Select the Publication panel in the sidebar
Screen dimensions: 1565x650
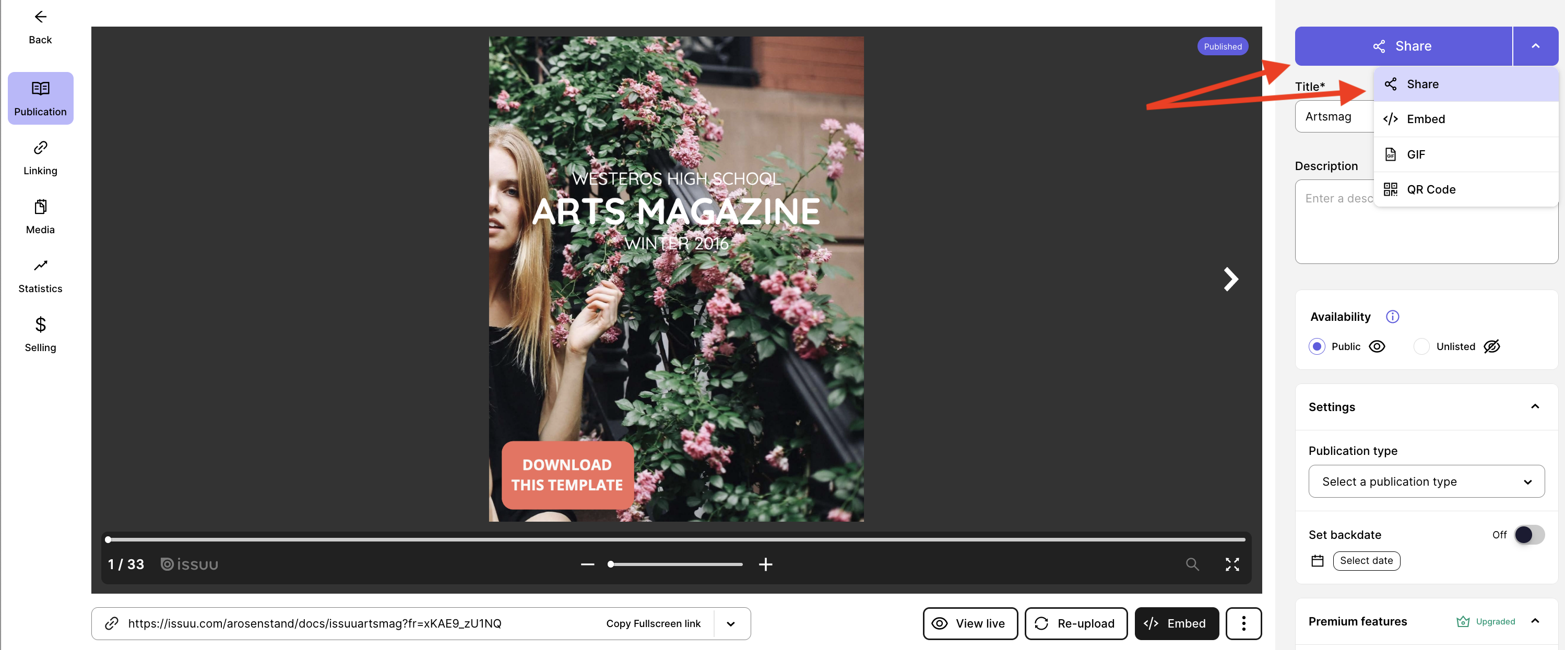click(x=40, y=97)
